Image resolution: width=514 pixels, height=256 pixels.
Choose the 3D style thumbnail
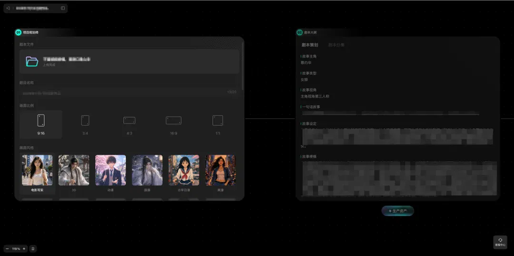[74, 171]
